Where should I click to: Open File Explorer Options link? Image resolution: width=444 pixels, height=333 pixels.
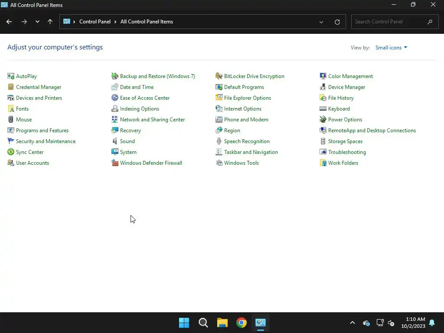pos(247,98)
